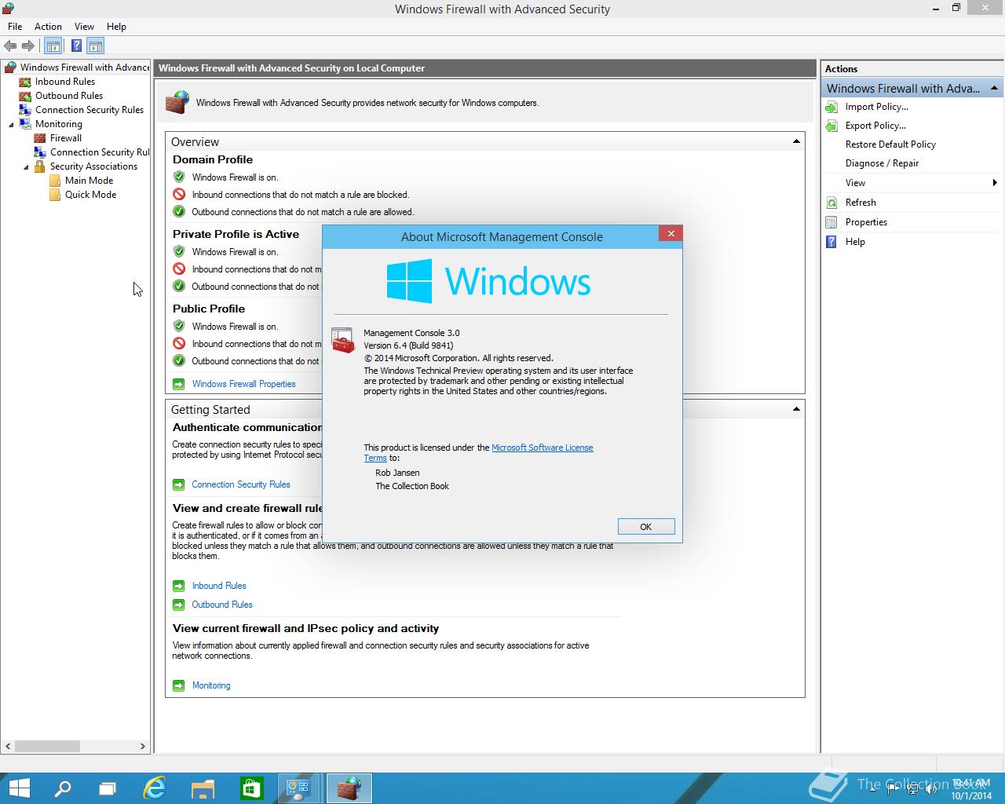The height and width of the screenshot is (804, 1005).
Task: Open the Windows Start button
Action: (19, 788)
